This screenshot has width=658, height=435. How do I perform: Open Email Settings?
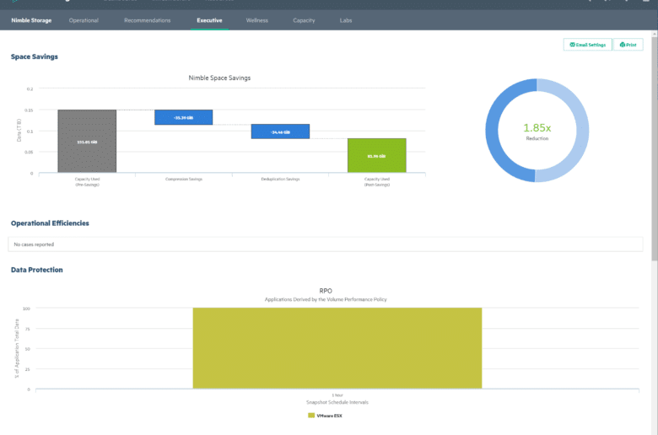(x=587, y=45)
